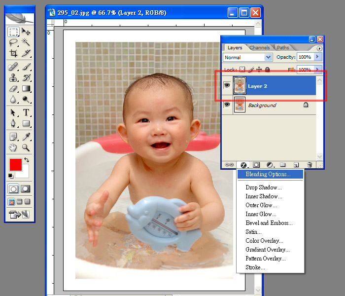Toggle visibility of the Background layer
This screenshot has height=296, width=345.
click(x=227, y=105)
